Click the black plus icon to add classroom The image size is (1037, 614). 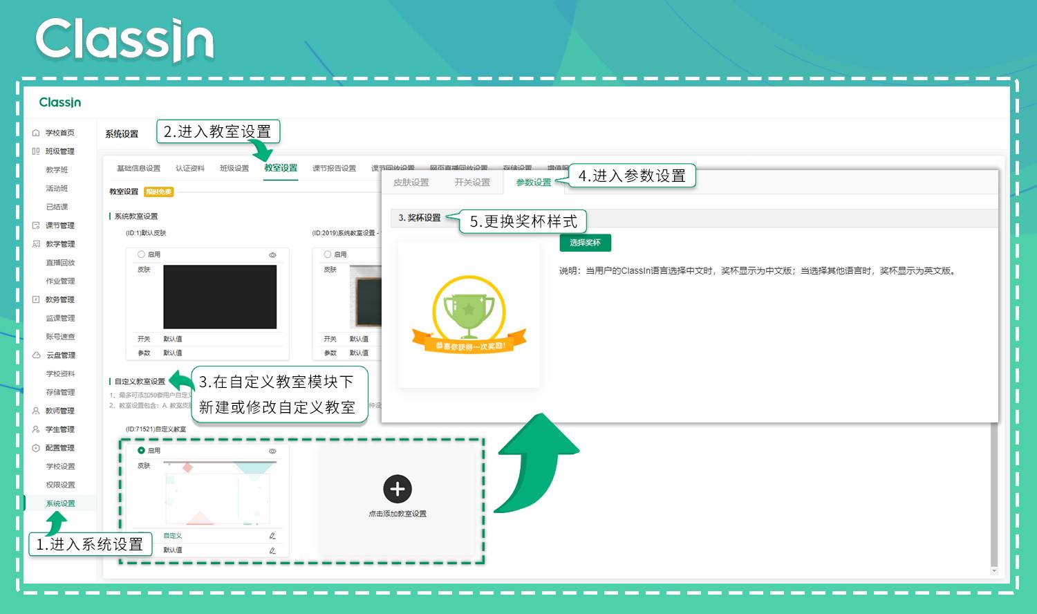coord(398,489)
